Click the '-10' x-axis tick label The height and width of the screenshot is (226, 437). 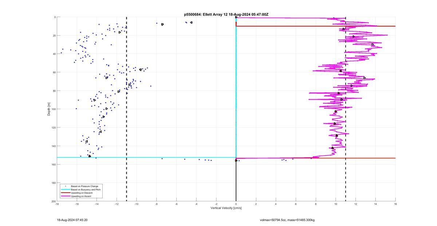coord(137,204)
